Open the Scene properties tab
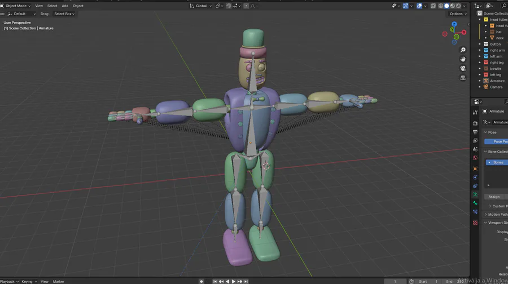This screenshot has width=508, height=284. (x=475, y=149)
